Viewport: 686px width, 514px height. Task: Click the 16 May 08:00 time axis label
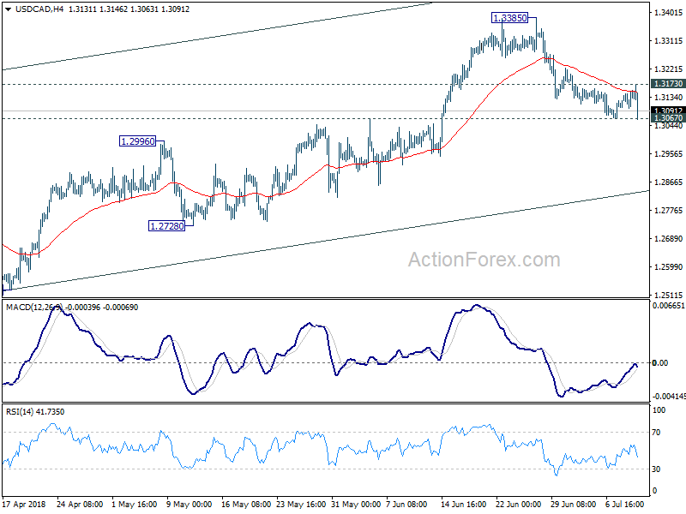pos(246,505)
